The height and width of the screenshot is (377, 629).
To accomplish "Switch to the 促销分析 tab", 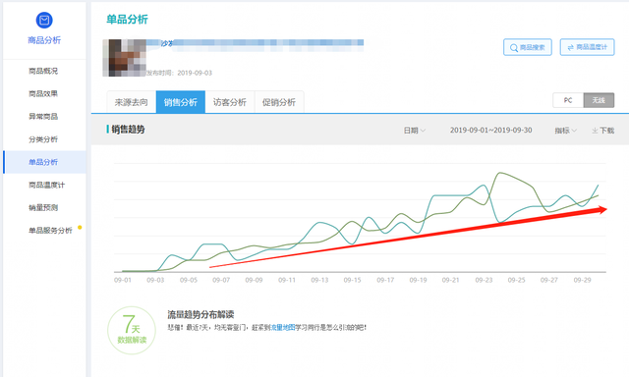I will 279,102.
